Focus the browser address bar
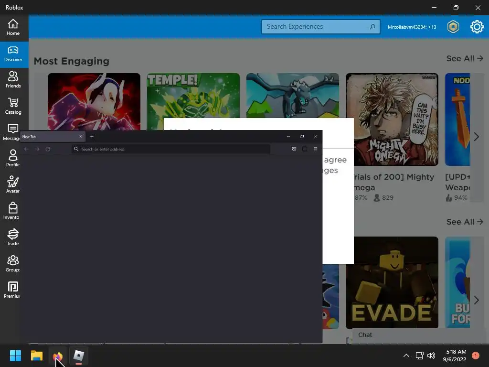This screenshot has width=489, height=367. coord(170,149)
